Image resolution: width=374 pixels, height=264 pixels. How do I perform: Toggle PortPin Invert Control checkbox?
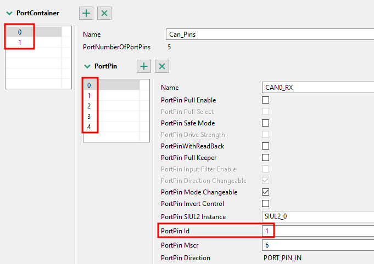266,204
